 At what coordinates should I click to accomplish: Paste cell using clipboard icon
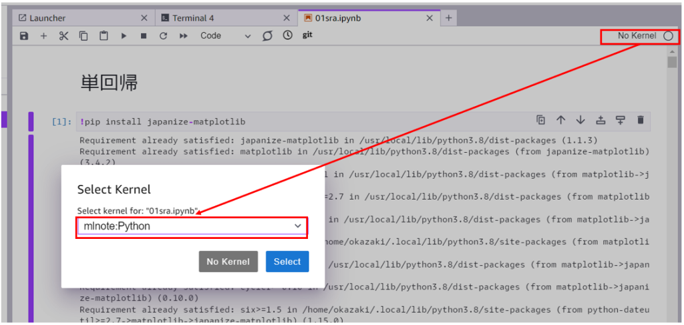[104, 36]
